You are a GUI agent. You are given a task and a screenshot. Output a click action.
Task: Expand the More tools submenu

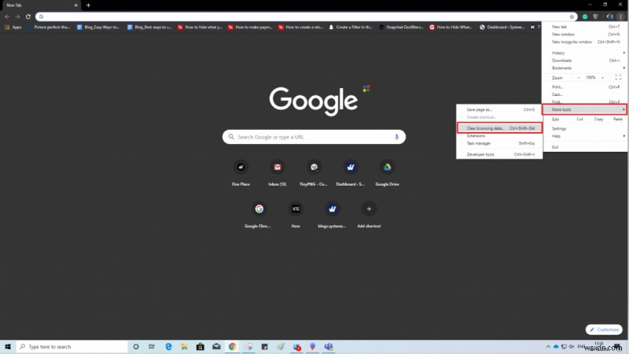(x=585, y=109)
